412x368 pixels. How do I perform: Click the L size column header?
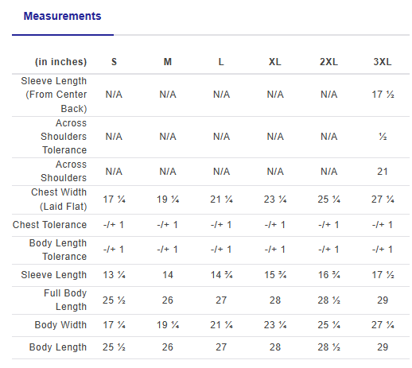point(221,62)
